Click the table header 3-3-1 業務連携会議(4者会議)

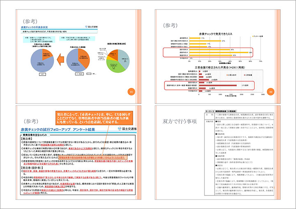point(221,111)
